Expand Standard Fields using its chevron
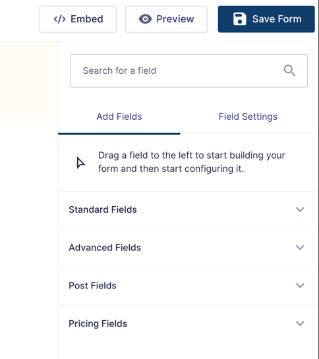Image resolution: width=319 pixels, height=359 pixels. (300, 209)
